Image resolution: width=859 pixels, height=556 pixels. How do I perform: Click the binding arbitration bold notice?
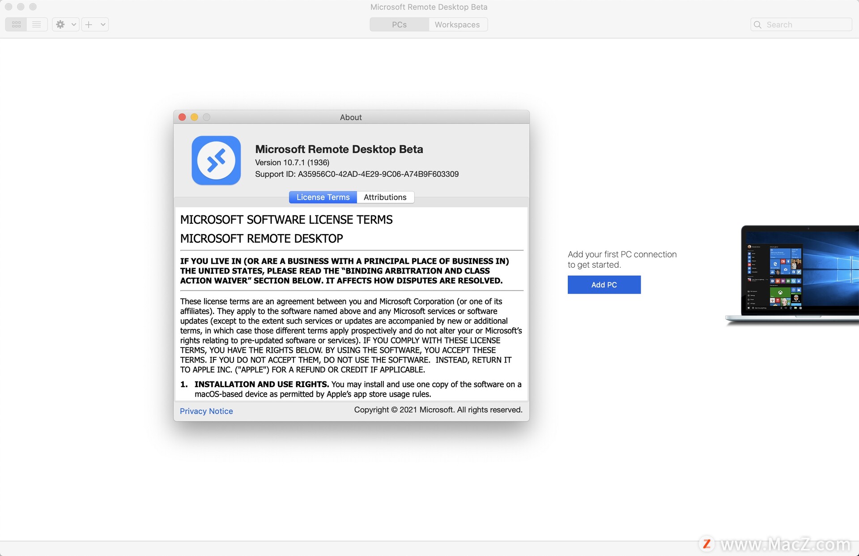click(x=344, y=271)
